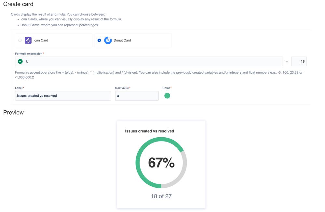The image size is (325, 212).
Task: Click the formula result box showing 18
Action: 299,61
